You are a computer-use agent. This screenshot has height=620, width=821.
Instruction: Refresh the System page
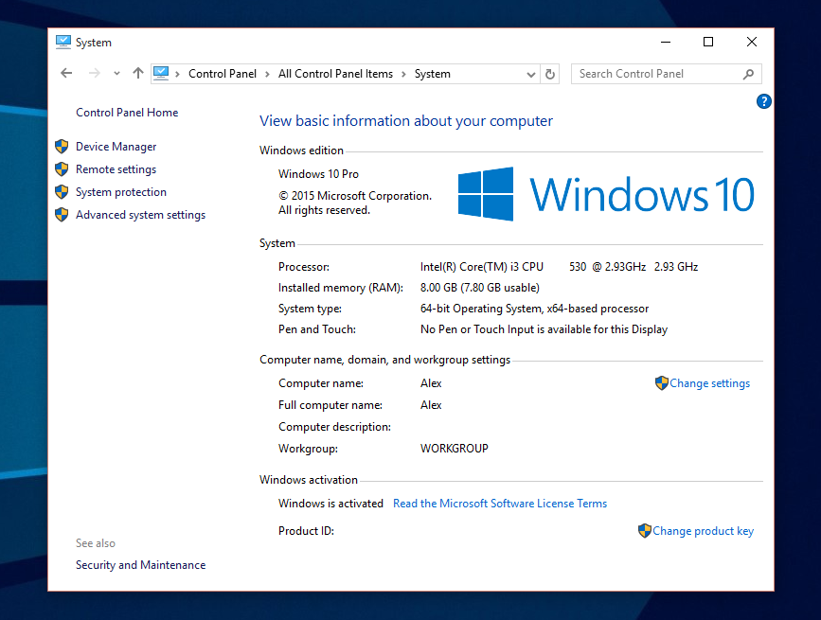click(x=550, y=74)
